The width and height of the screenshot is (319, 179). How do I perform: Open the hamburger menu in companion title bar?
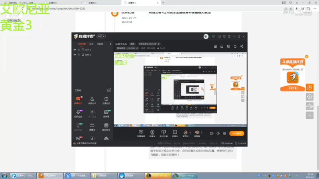(229, 37)
